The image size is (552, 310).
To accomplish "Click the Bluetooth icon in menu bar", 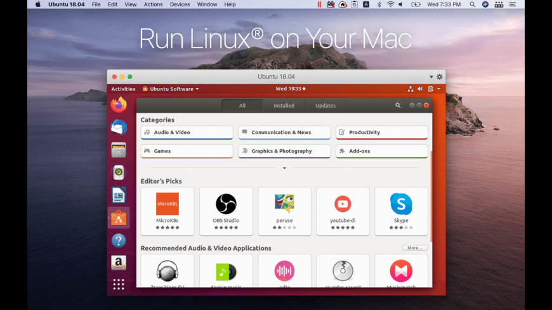I will coord(379,4).
